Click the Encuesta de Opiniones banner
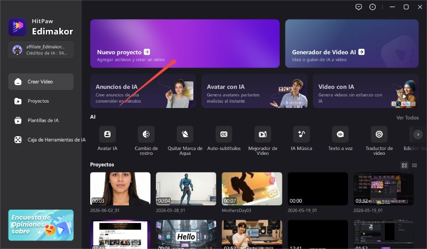Viewport: 427px width, 249px height. tap(41, 225)
